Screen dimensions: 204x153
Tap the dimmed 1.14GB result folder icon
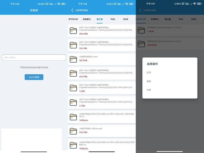pyautogui.click(x=141, y=30)
